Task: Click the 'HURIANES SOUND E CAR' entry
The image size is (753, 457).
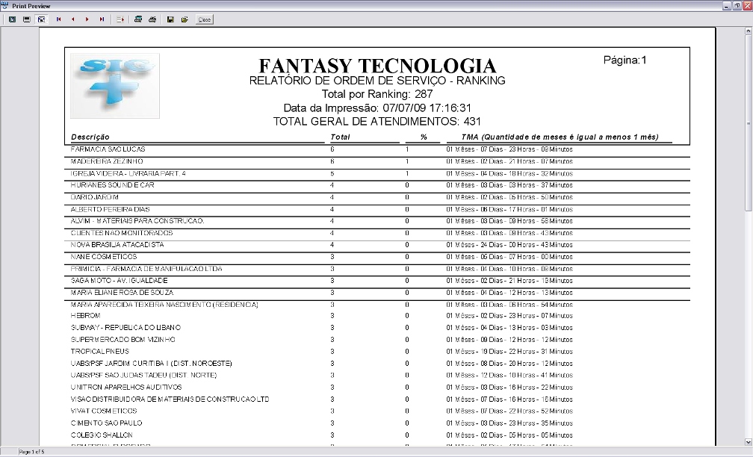Action: tap(112, 185)
